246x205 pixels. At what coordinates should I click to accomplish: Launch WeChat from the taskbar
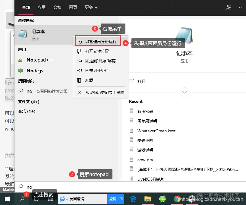point(162,199)
